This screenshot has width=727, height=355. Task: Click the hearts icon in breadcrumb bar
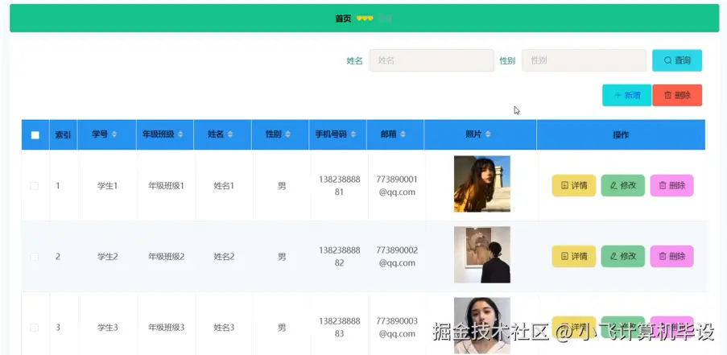pos(365,19)
